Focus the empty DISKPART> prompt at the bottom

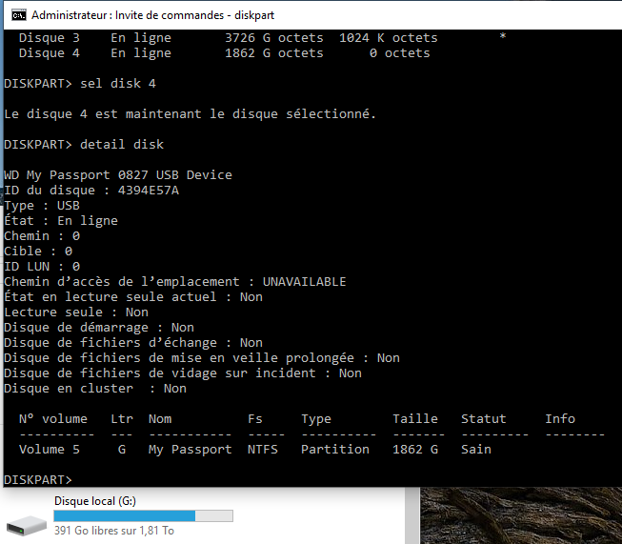tap(38, 480)
